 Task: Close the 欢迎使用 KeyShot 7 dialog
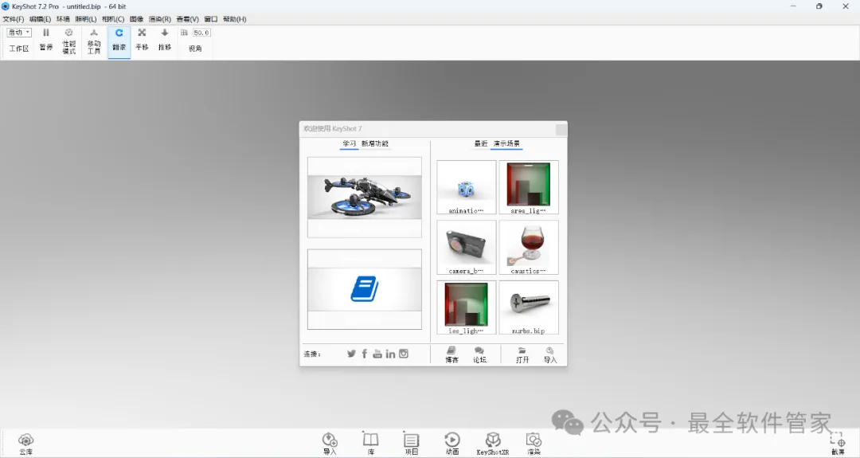pyautogui.click(x=561, y=130)
